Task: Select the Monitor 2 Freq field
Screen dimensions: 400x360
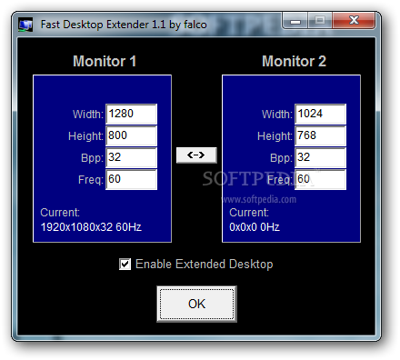Action: [x=320, y=179]
